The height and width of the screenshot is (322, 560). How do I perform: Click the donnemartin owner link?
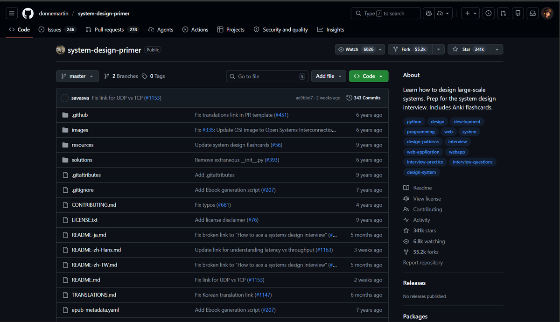coord(53,14)
